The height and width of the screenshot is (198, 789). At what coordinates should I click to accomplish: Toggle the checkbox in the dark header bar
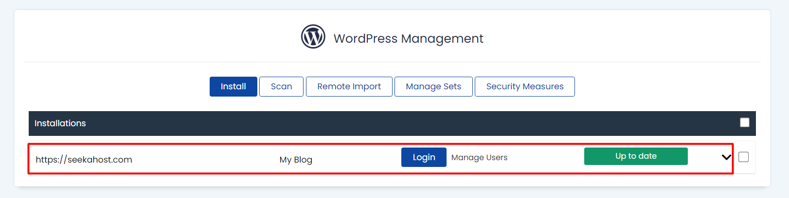(744, 122)
